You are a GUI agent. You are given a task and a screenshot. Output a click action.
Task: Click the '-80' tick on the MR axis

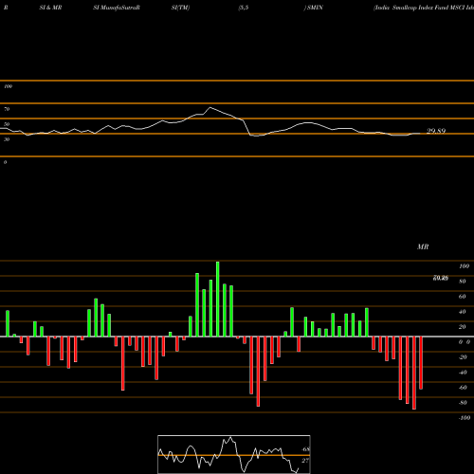click(x=463, y=403)
